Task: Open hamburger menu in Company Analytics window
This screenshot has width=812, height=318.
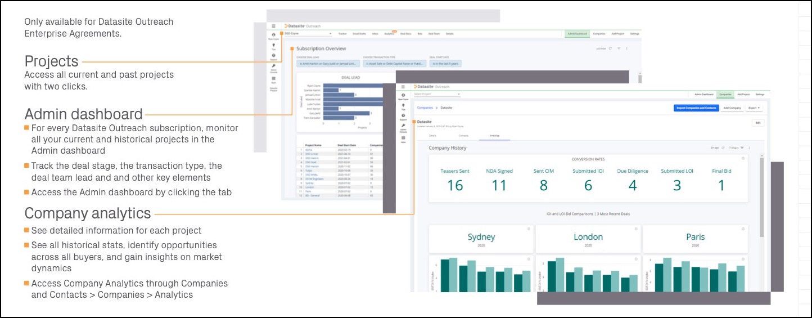Action: [x=403, y=87]
